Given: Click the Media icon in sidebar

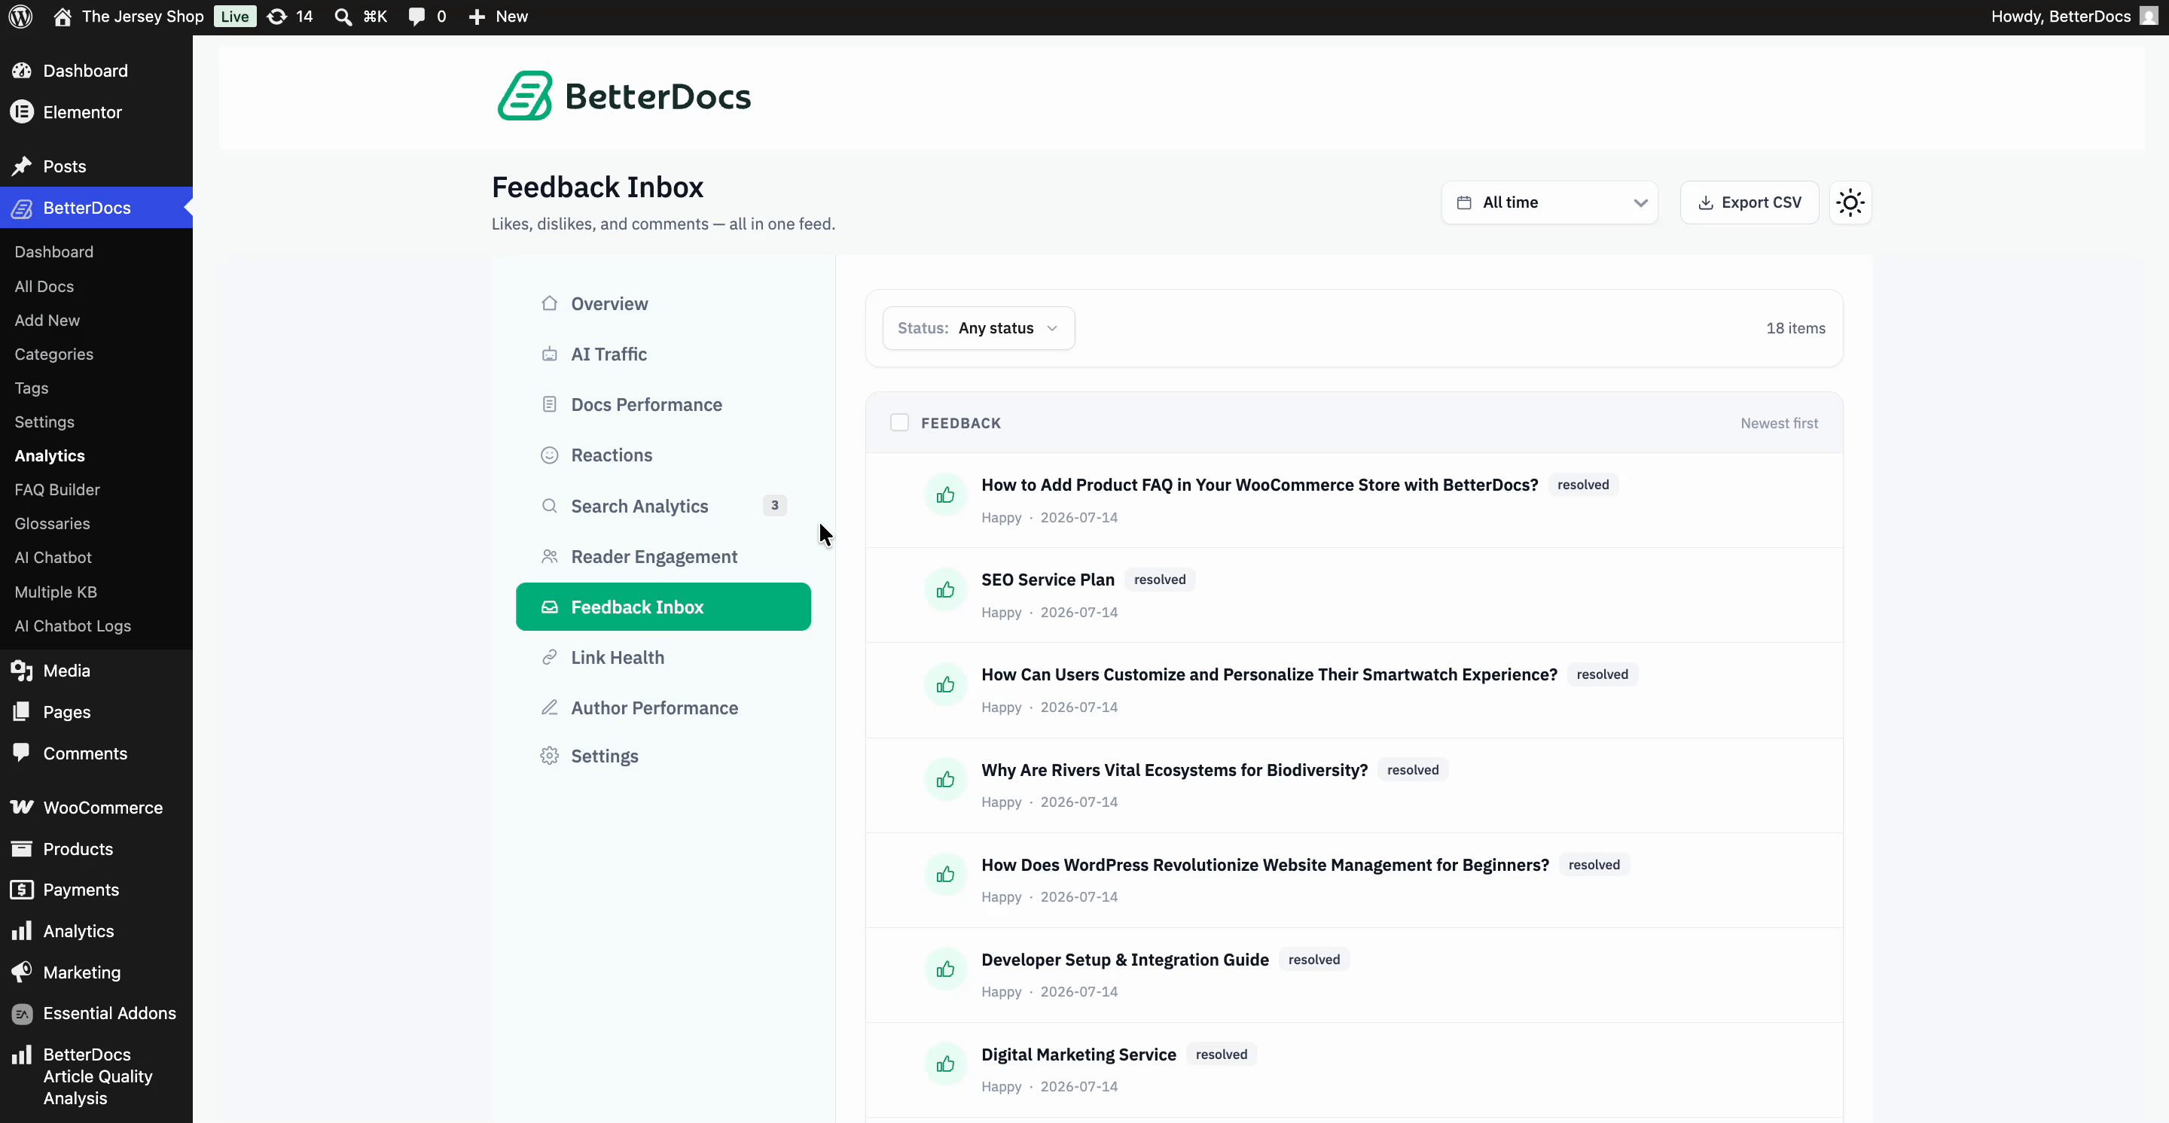Looking at the screenshot, I should point(22,671).
